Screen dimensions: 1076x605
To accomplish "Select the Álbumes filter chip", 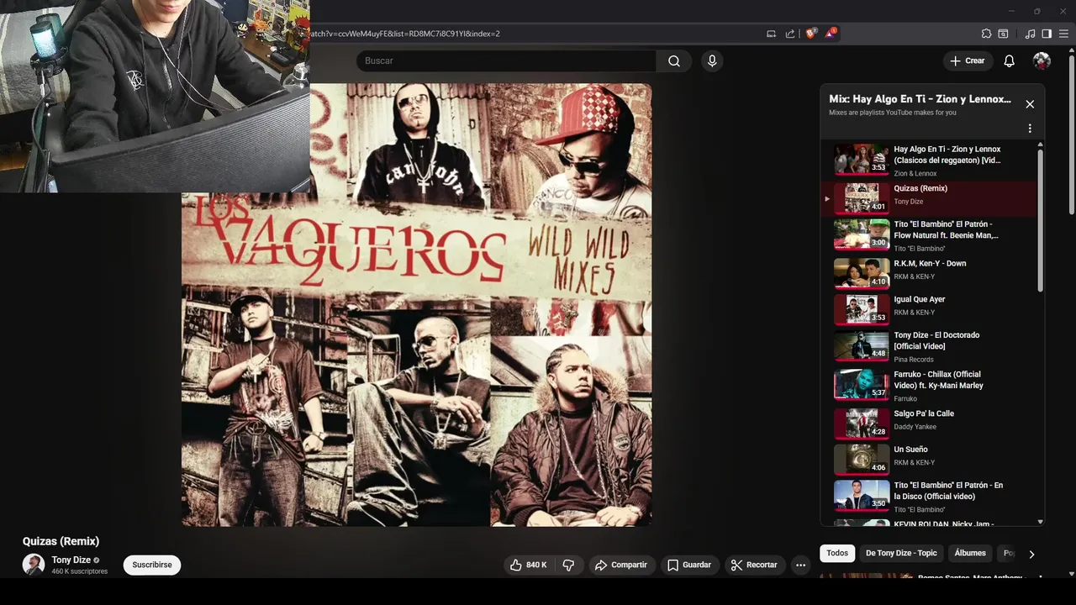I will (x=970, y=553).
